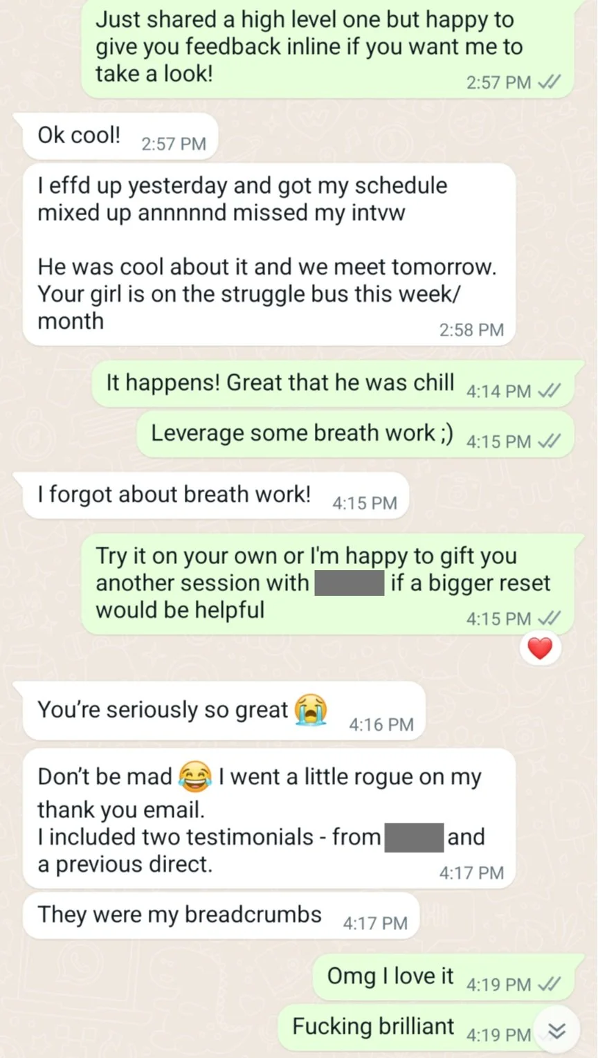Tap the scroll-to-bottom double chevron button
598x1058 pixels.
pyautogui.click(x=556, y=1031)
